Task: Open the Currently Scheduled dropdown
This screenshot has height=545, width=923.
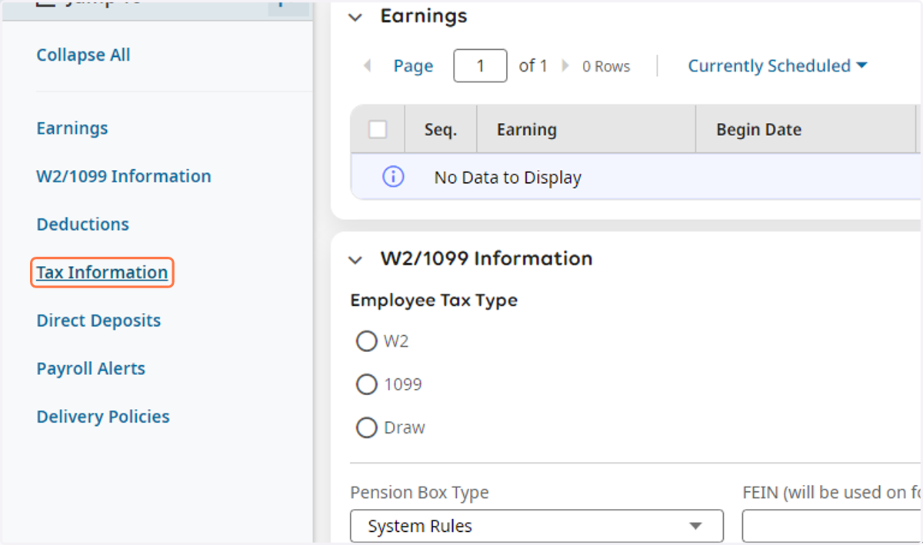Action: point(778,66)
